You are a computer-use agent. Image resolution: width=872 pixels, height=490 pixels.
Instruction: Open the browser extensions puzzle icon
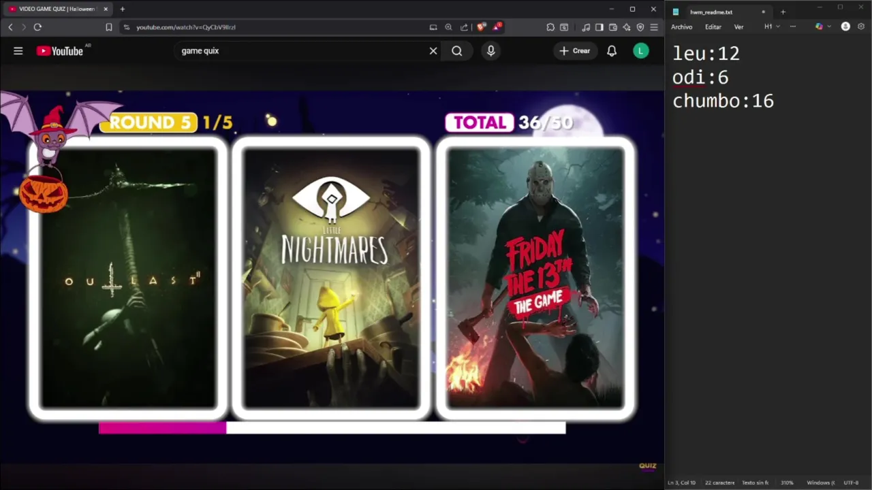tap(550, 27)
